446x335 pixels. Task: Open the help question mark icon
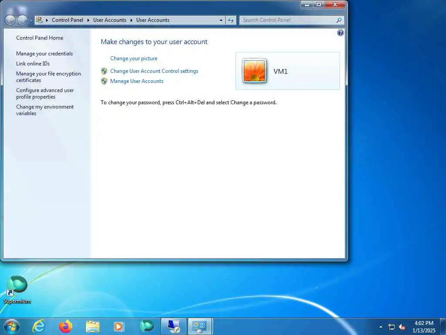pos(340,33)
